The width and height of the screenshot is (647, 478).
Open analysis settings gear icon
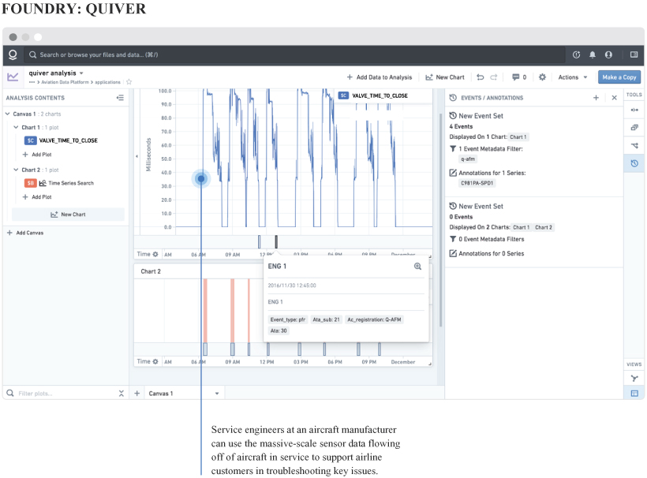542,77
